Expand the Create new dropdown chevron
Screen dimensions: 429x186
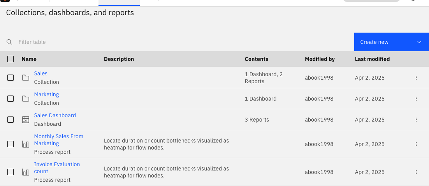point(419,42)
